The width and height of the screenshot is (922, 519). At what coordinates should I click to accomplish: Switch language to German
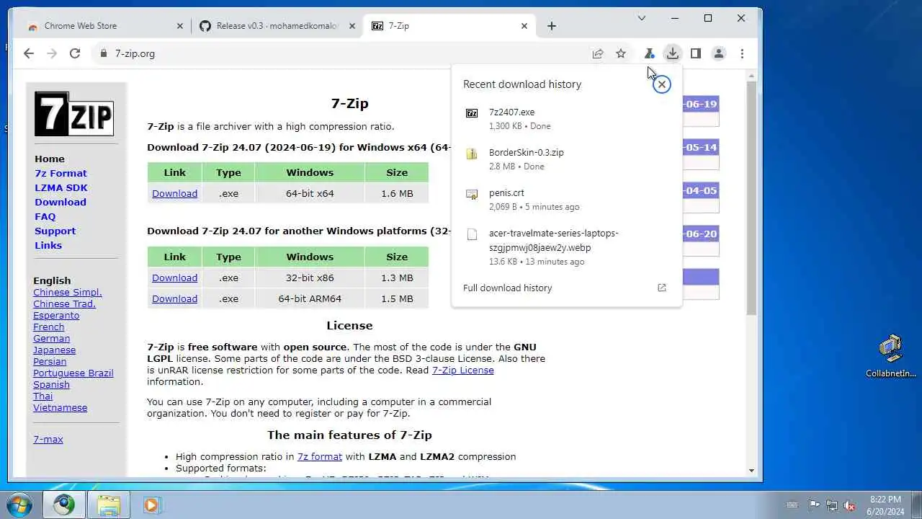pyautogui.click(x=51, y=338)
